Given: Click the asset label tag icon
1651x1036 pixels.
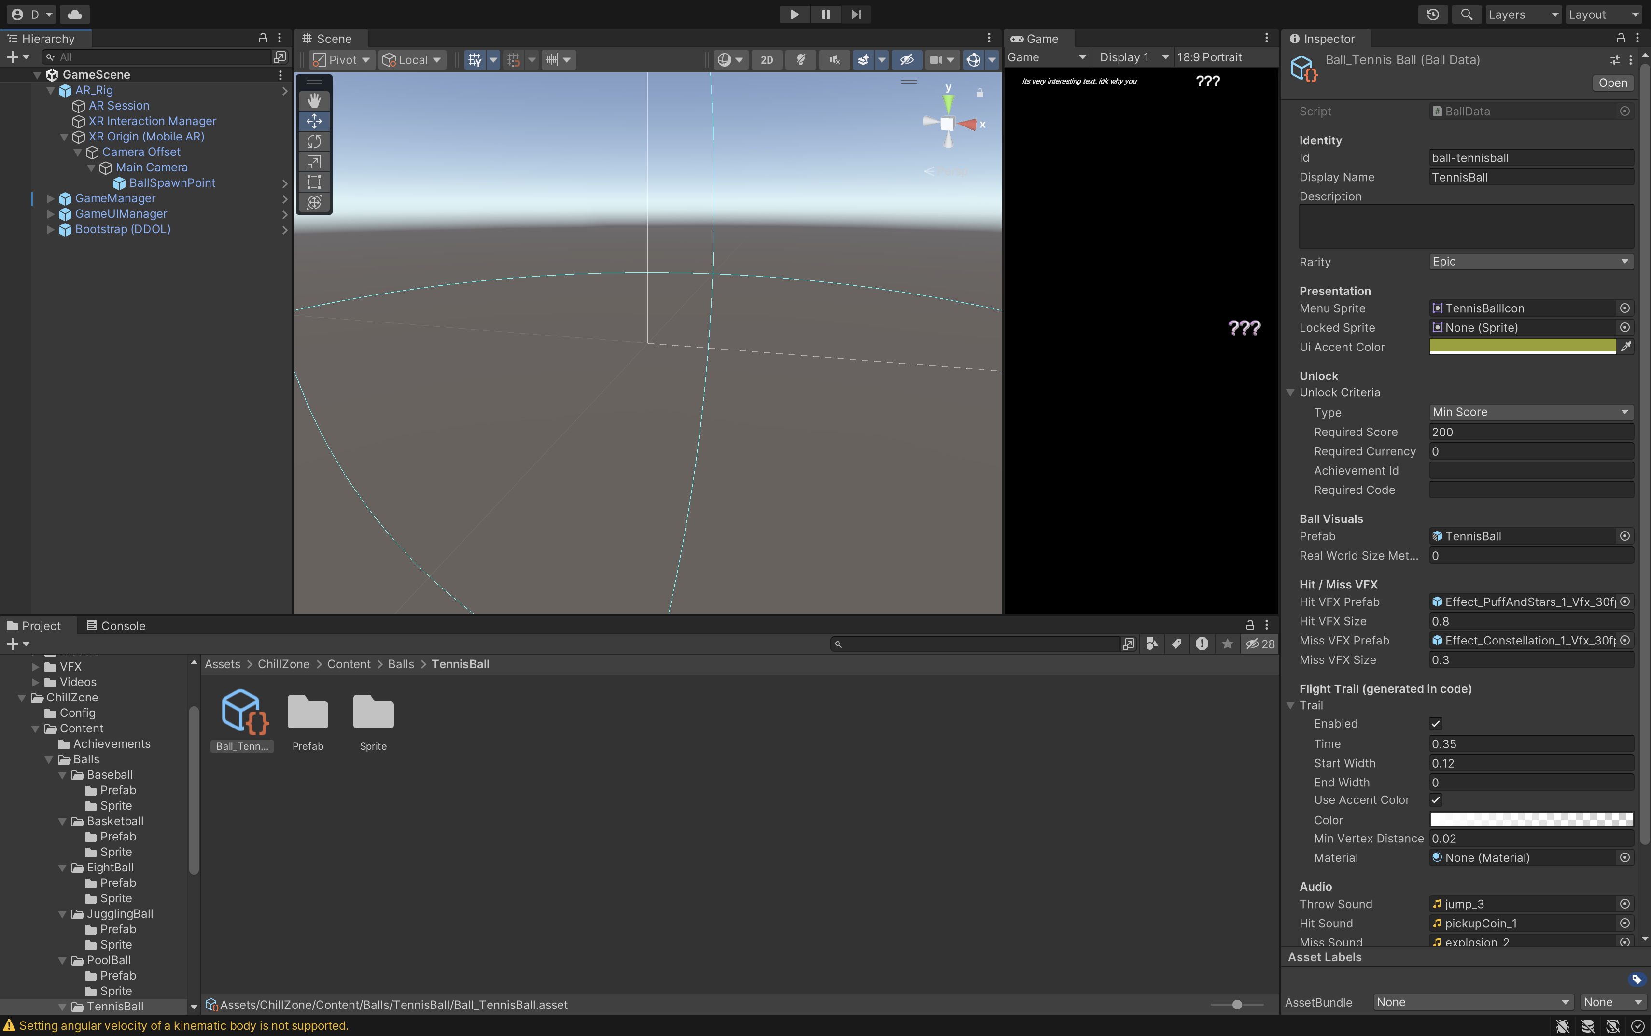Looking at the screenshot, I should [1637, 979].
